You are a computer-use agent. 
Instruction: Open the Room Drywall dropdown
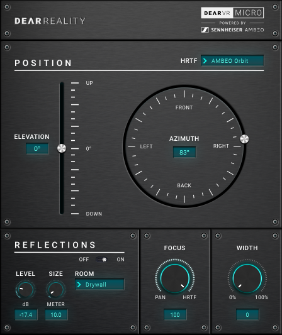click(x=99, y=285)
